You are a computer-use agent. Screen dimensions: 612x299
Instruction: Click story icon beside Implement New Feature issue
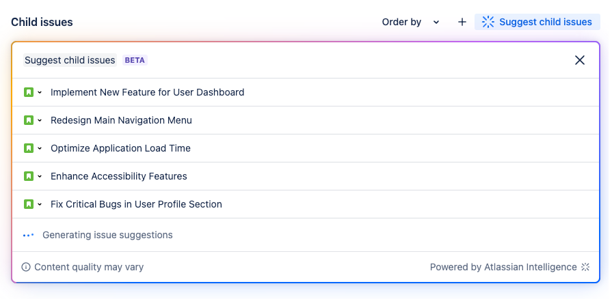tap(28, 92)
